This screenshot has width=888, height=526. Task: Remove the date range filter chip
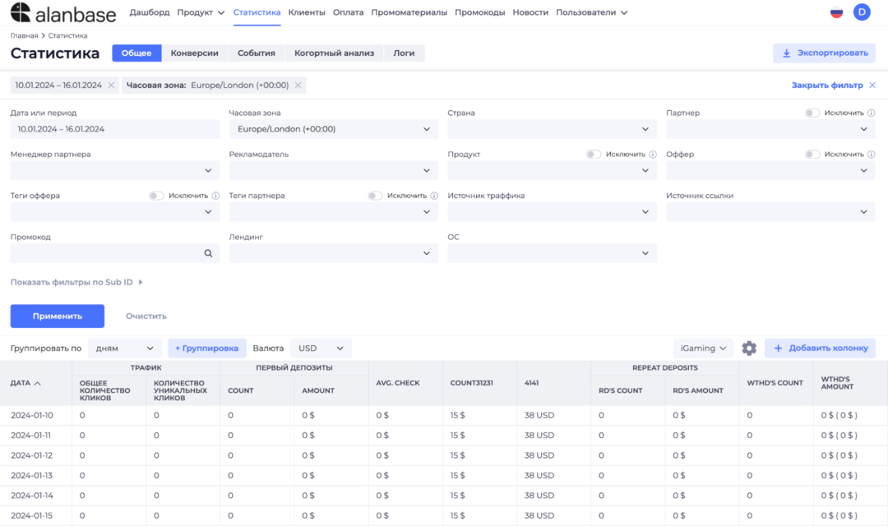coord(111,85)
